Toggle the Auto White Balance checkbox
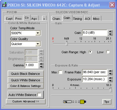The height and width of the screenshot is (110, 117). [x=39, y=95]
